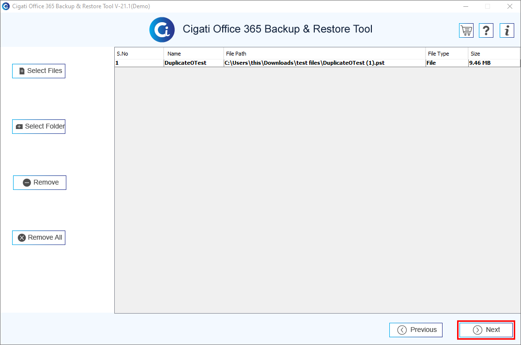Click the S.No column header
Screen dimensions: 521x345
[x=139, y=54]
